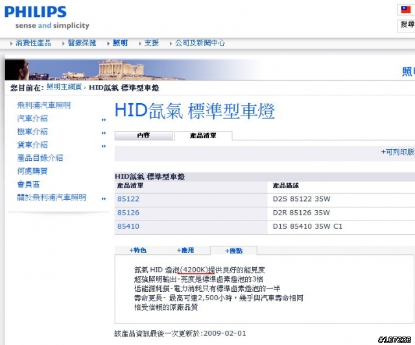The image size is (415, 345).
Task: Open the 支援 menu
Action: pyautogui.click(x=151, y=43)
